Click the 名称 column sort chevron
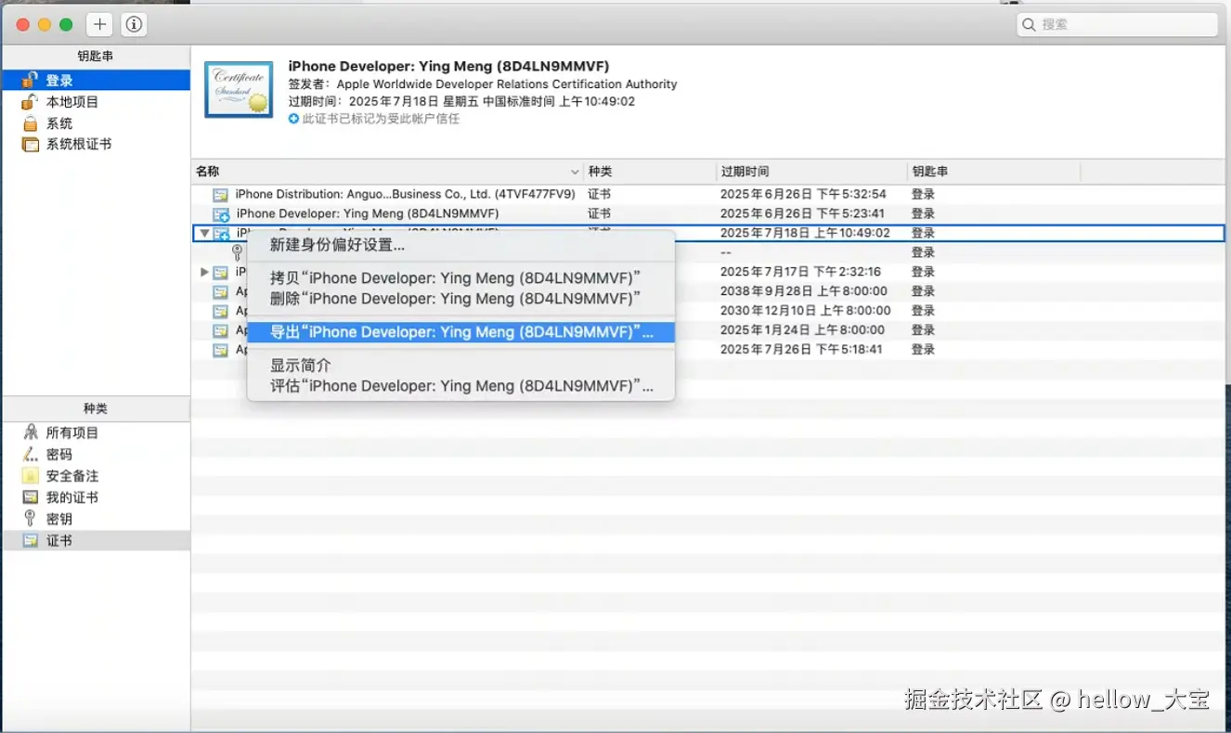 point(575,173)
